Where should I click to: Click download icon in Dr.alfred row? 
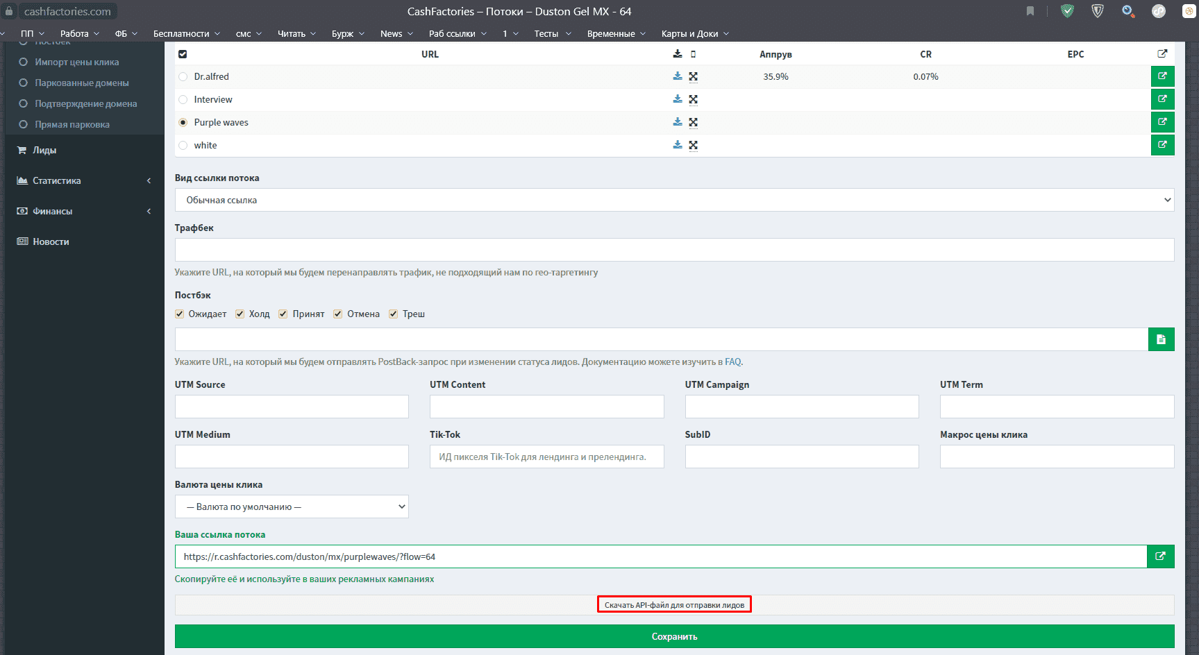pos(678,76)
